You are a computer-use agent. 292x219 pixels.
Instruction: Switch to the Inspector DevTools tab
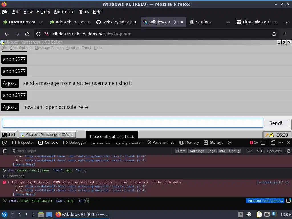(23, 143)
